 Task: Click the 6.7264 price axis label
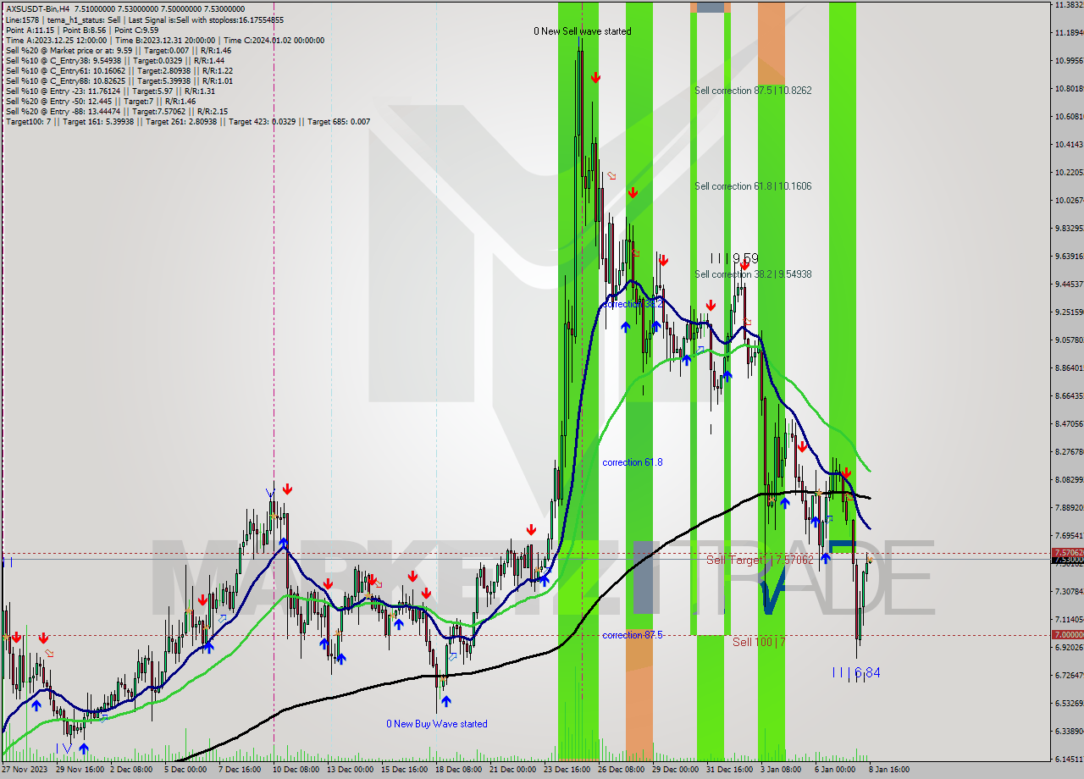coord(1069,675)
